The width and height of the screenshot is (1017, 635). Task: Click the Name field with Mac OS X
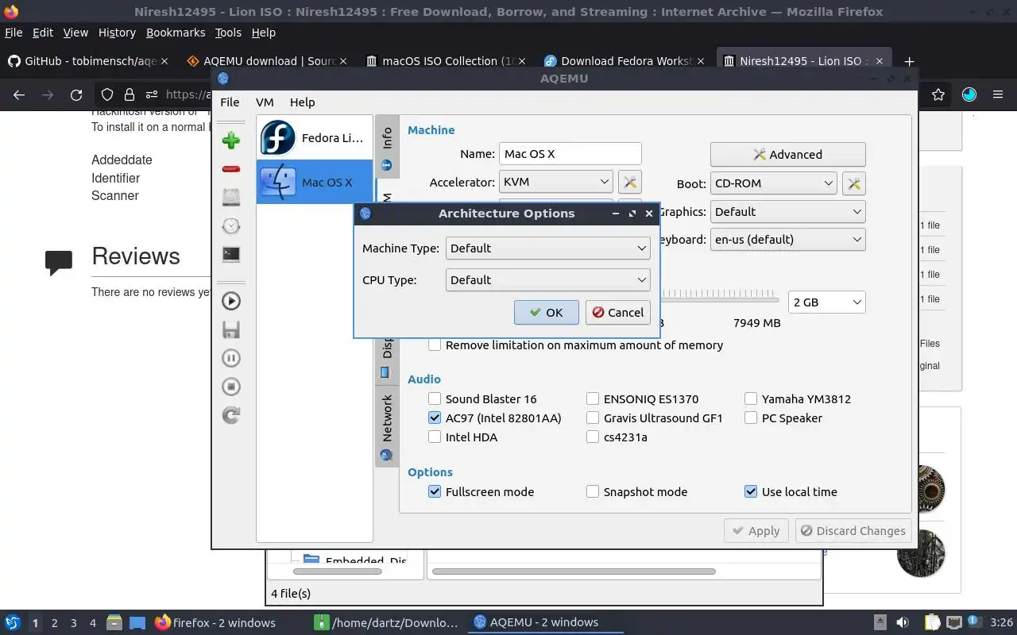(570, 154)
